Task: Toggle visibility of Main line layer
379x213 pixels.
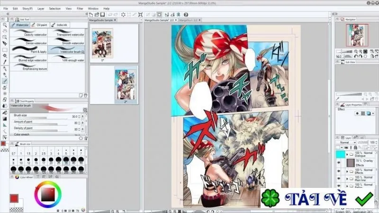Action: pos(339,178)
